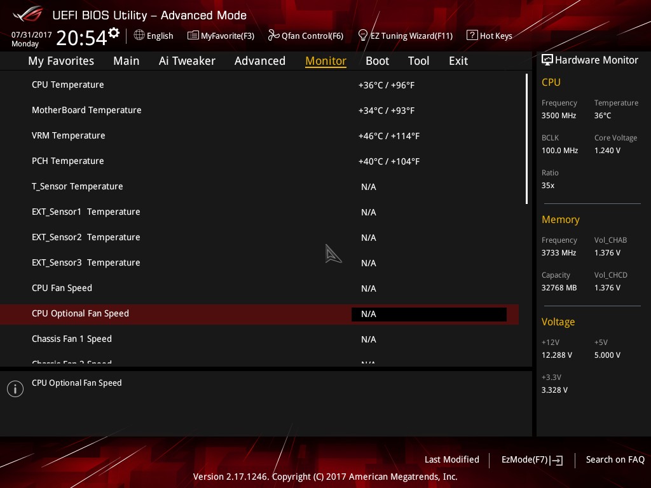View Last Modified settings
The width and height of the screenshot is (651, 488).
pos(452,459)
